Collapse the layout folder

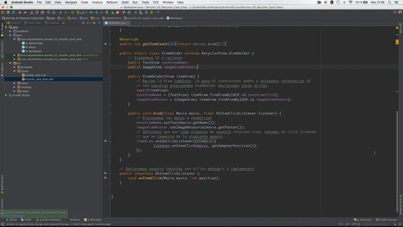click(14, 71)
